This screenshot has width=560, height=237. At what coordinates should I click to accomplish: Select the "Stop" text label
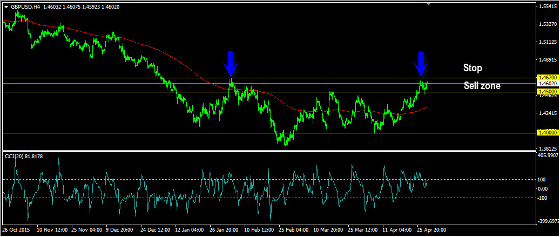tap(472, 68)
